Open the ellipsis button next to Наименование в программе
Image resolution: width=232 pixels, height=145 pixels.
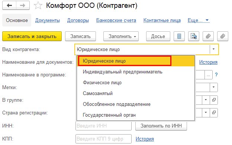(x=209, y=75)
